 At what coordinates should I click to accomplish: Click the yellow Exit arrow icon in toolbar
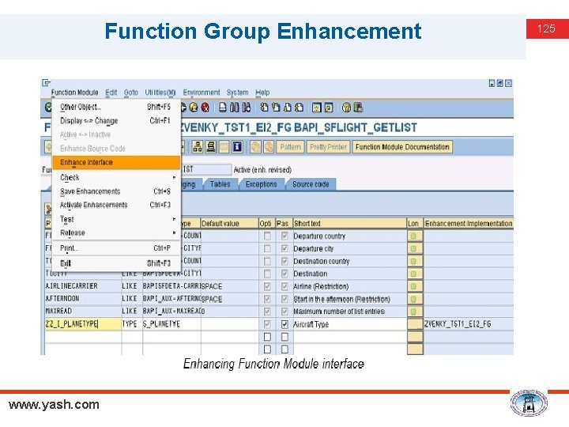194,108
